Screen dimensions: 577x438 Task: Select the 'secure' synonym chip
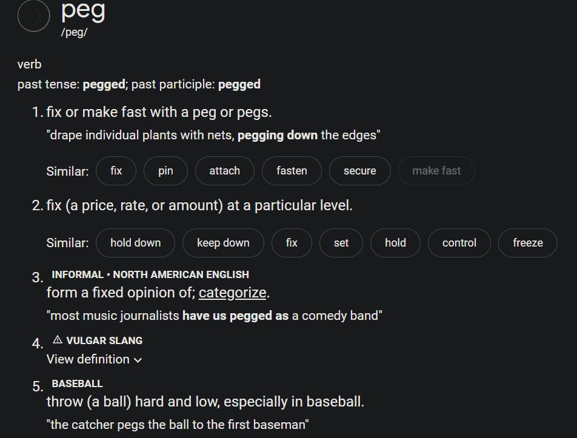(359, 171)
